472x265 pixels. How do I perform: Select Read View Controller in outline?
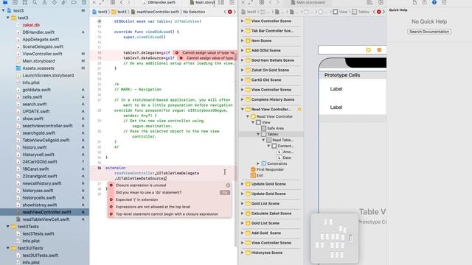pos(274,116)
